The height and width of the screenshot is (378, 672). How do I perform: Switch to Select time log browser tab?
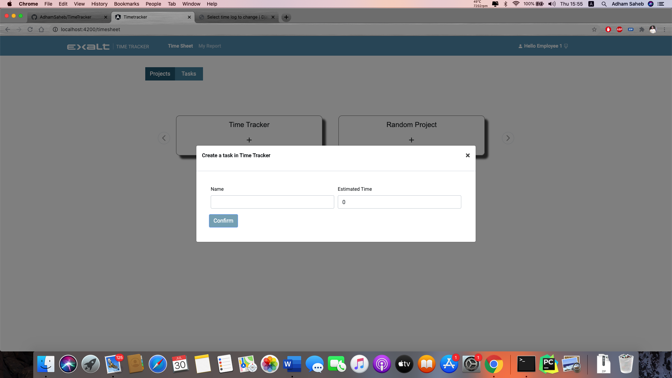[237, 17]
